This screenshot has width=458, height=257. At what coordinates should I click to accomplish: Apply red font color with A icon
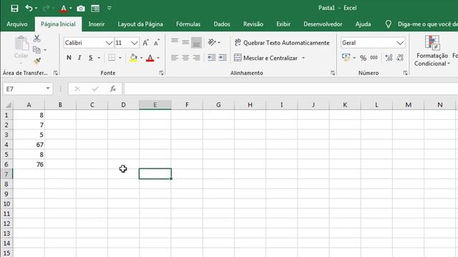(150, 58)
